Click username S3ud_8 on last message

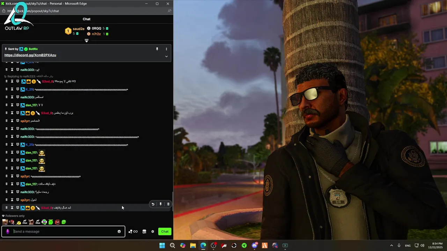47,208
